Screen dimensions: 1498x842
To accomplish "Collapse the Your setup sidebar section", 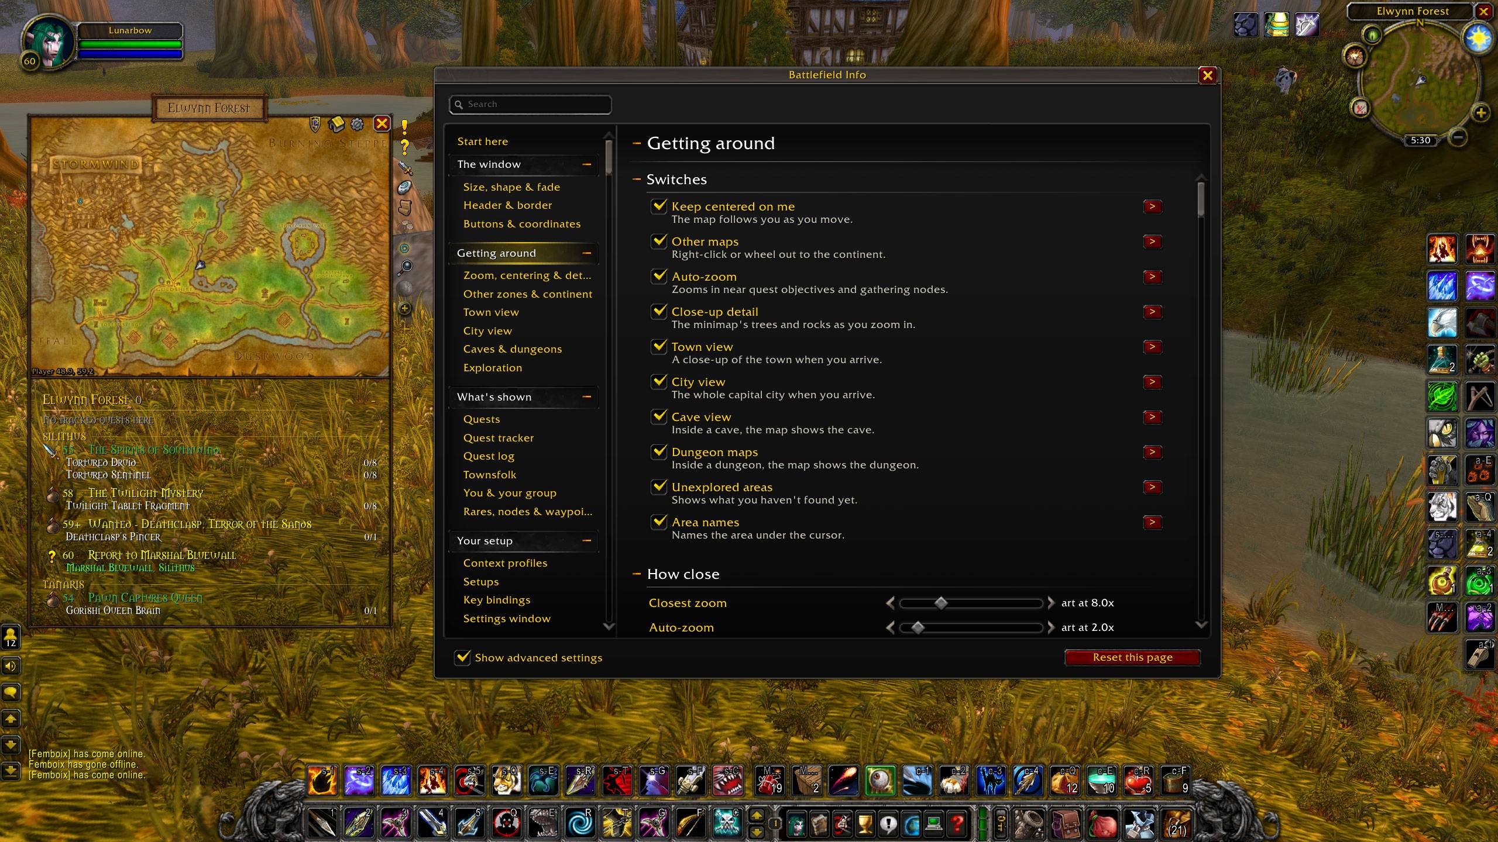I will 586,541.
